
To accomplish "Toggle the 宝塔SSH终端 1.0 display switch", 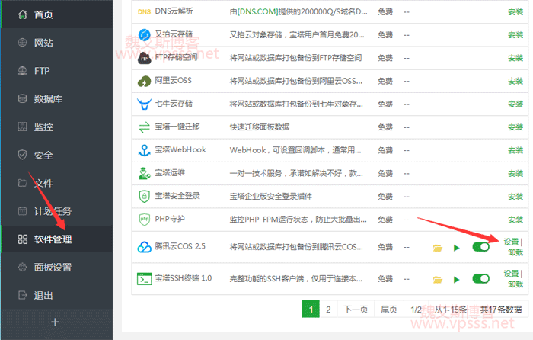I will (x=480, y=278).
